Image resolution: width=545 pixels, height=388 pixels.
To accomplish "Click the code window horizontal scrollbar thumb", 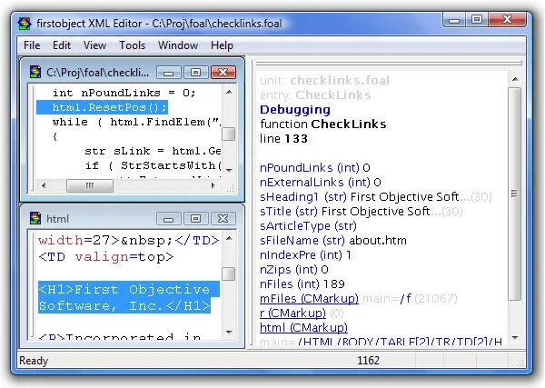I will point(90,185).
